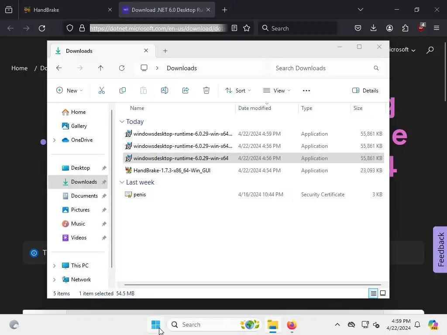
Task: Save page to Pocket icon
Action: [x=358, y=28]
